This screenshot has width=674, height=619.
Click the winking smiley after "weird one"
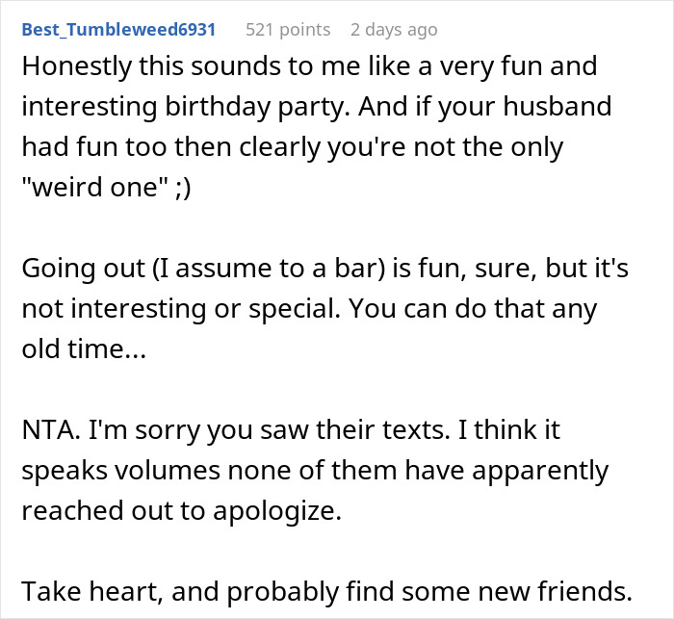tap(179, 189)
